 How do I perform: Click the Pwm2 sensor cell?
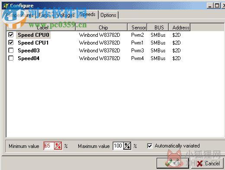pos(138,35)
